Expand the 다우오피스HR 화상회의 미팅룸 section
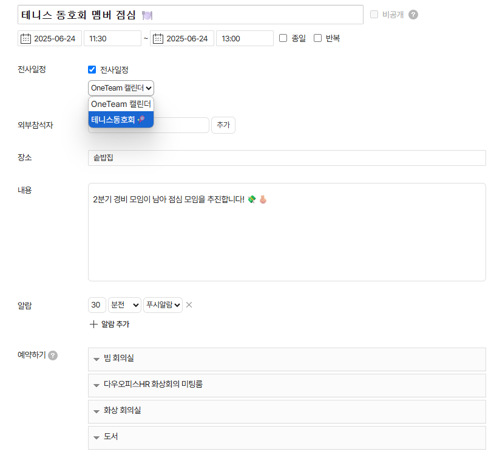 point(286,385)
